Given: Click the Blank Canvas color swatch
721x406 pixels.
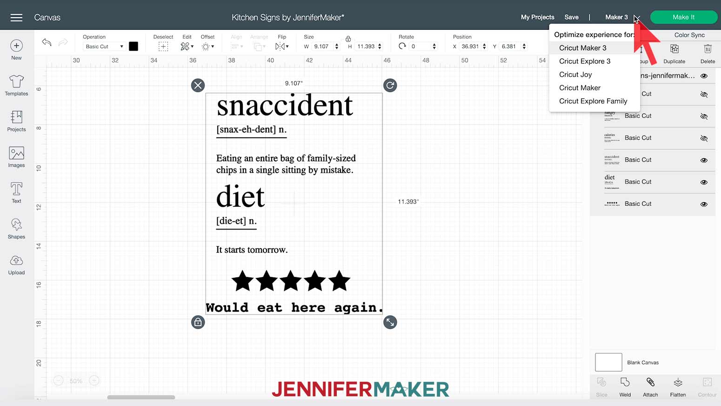Looking at the screenshot, I should [608, 362].
